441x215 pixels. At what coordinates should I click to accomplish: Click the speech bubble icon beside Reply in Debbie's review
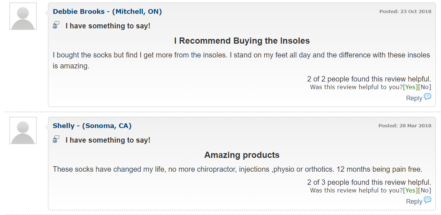(428, 97)
